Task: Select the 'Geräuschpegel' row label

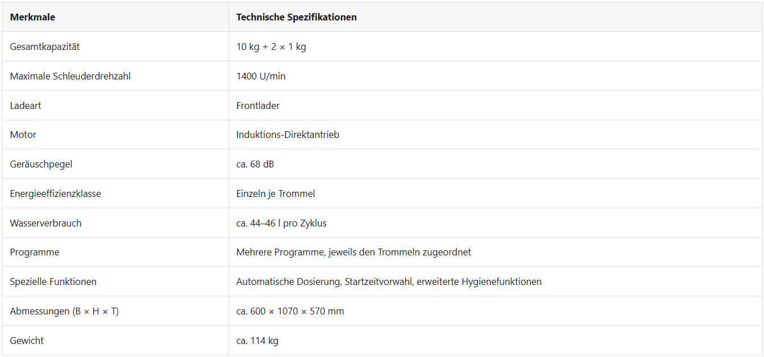Action: click(x=41, y=165)
